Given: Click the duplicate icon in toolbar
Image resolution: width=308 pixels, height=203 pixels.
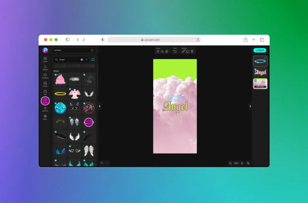Looking at the screenshot, I should (188, 52).
